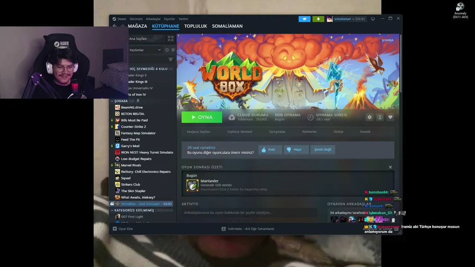Go to the MAĞAZA tab

[x=138, y=26]
